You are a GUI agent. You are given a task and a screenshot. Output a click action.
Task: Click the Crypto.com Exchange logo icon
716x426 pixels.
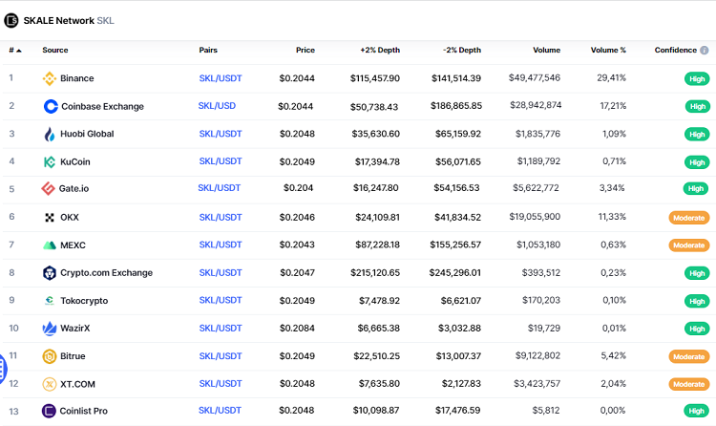[50, 273]
